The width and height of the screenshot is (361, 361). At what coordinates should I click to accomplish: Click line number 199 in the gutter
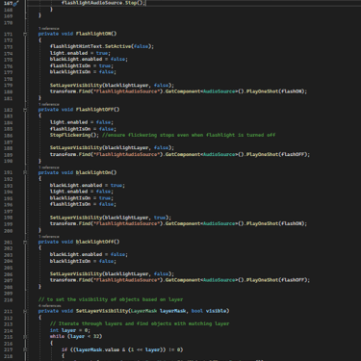coord(8,224)
